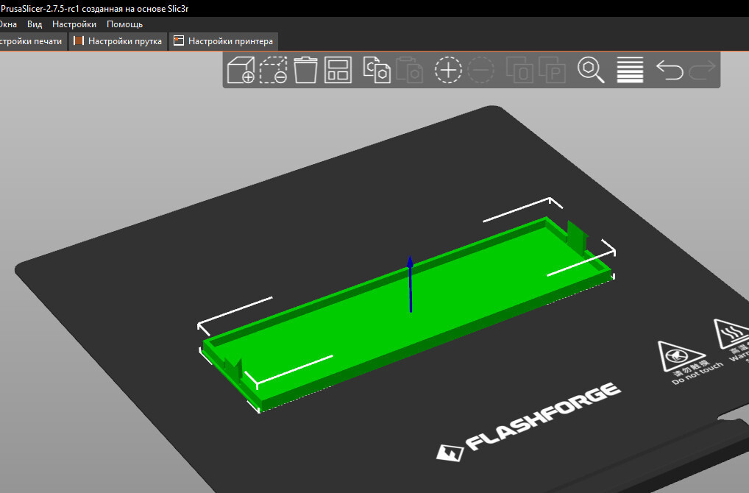The width and height of the screenshot is (749, 493).
Task: Add an instance with the plus icon
Action: pos(448,70)
